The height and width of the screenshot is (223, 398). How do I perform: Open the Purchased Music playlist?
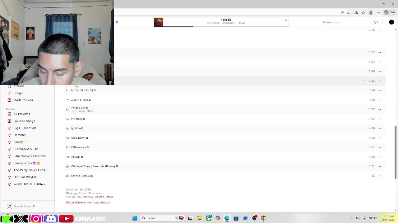point(26,149)
